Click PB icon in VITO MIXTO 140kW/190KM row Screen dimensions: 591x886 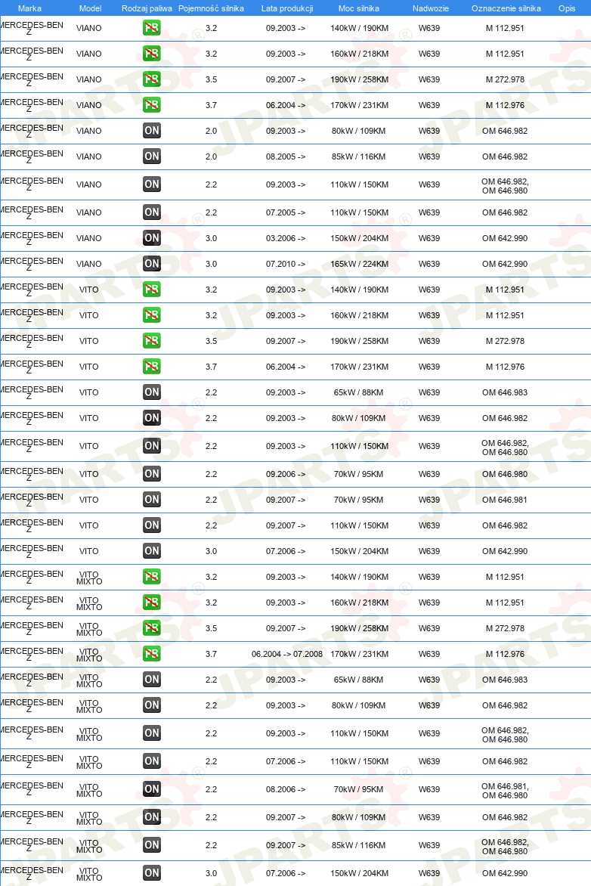151,577
